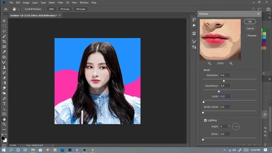Adjust the Scale slider handle
The height and width of the screenshot is (153, 272).
[x=204, y=102]
